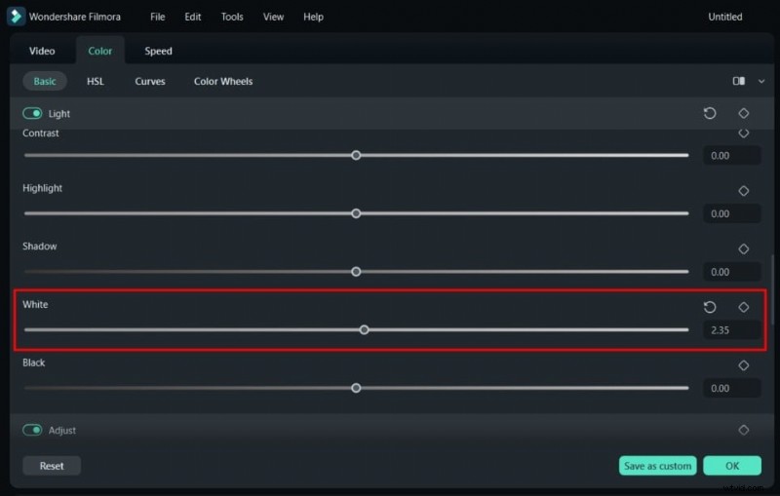Select the Color Wheels sub-tab

click(223, 81)
